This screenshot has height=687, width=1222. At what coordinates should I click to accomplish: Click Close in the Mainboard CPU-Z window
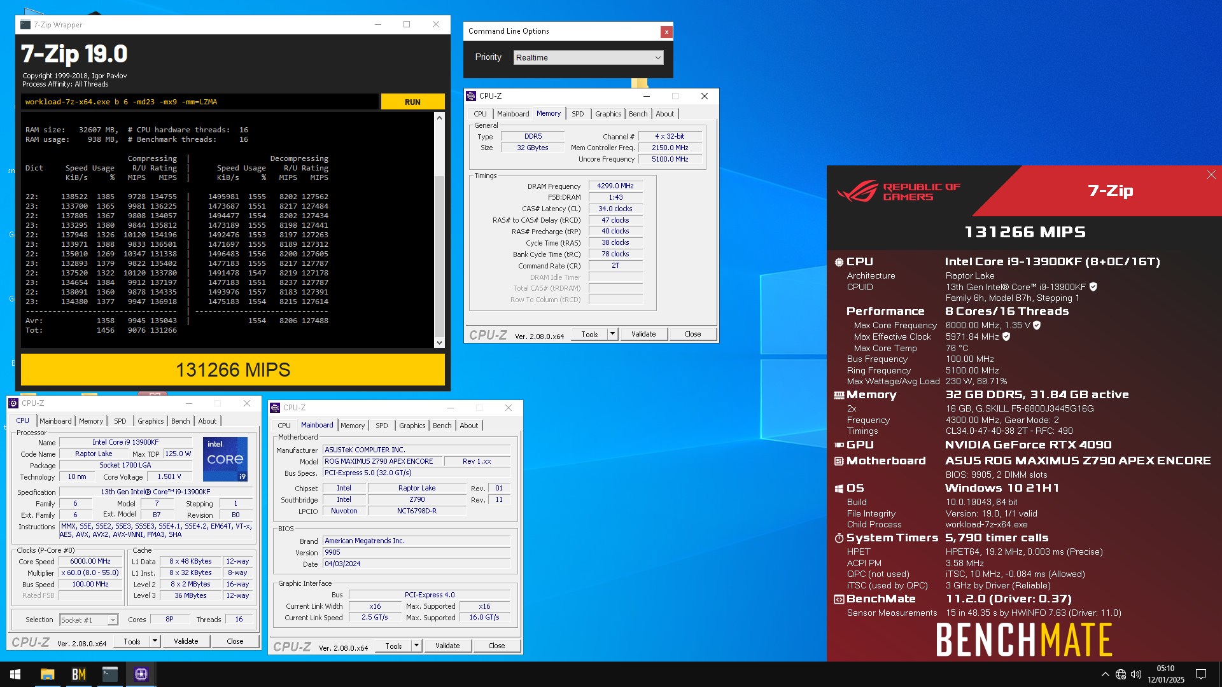click(x=496, y=646)
